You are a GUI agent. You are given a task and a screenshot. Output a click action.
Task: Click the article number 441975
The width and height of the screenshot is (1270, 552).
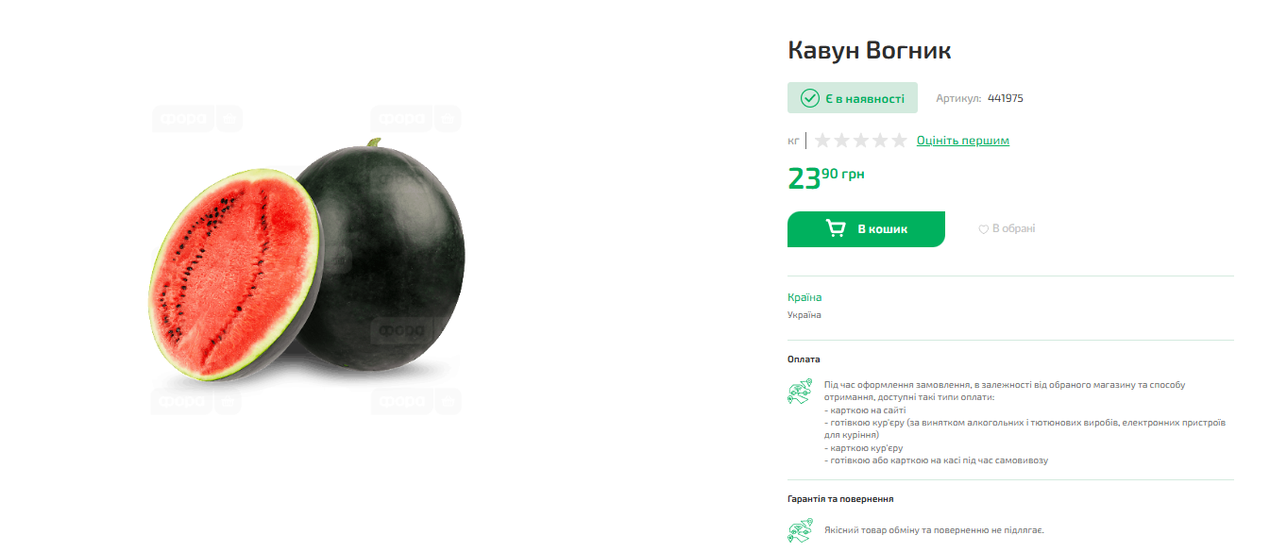coord(1006,98)
